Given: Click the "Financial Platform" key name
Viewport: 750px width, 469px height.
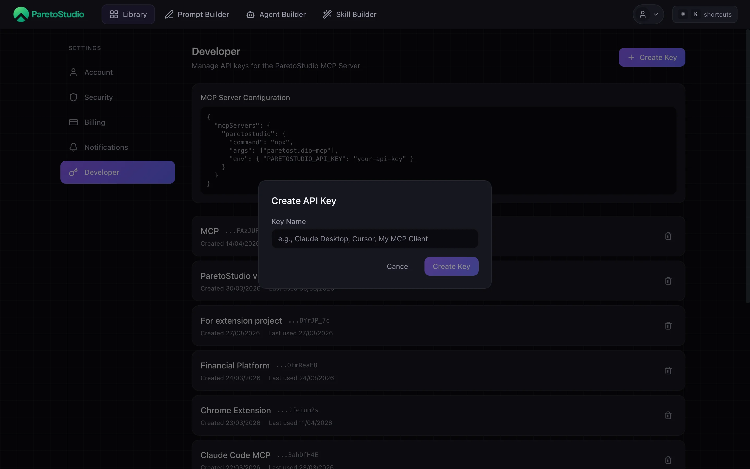Looking at the screenshot, I should (x=235, y=366).
